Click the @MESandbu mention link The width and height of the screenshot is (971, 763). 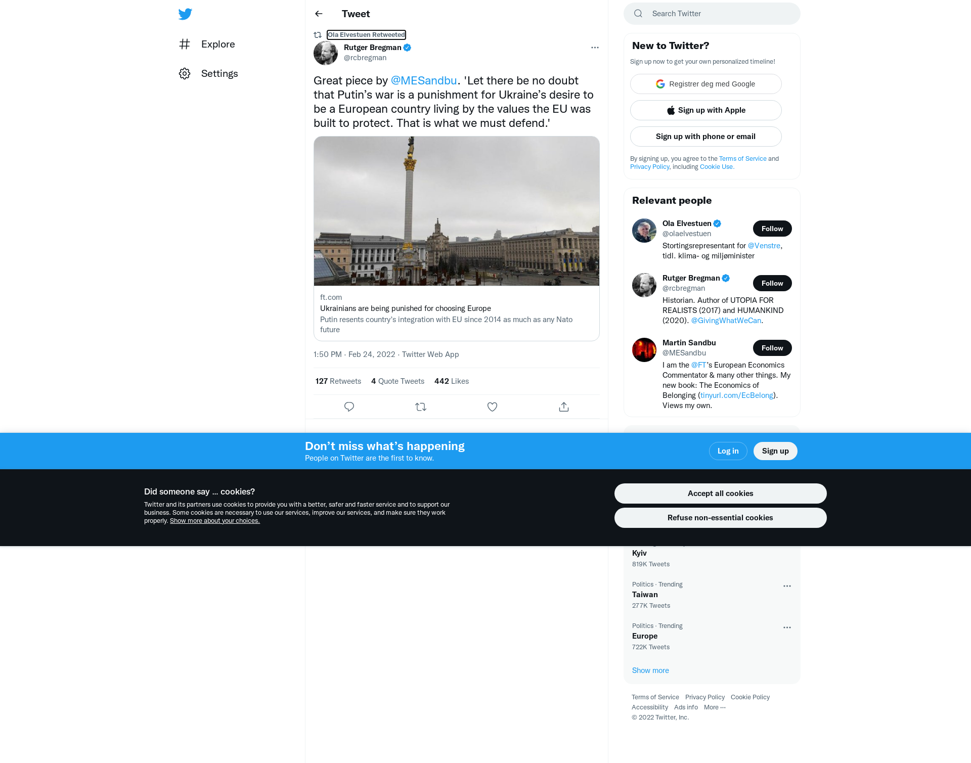coord(424,80)
